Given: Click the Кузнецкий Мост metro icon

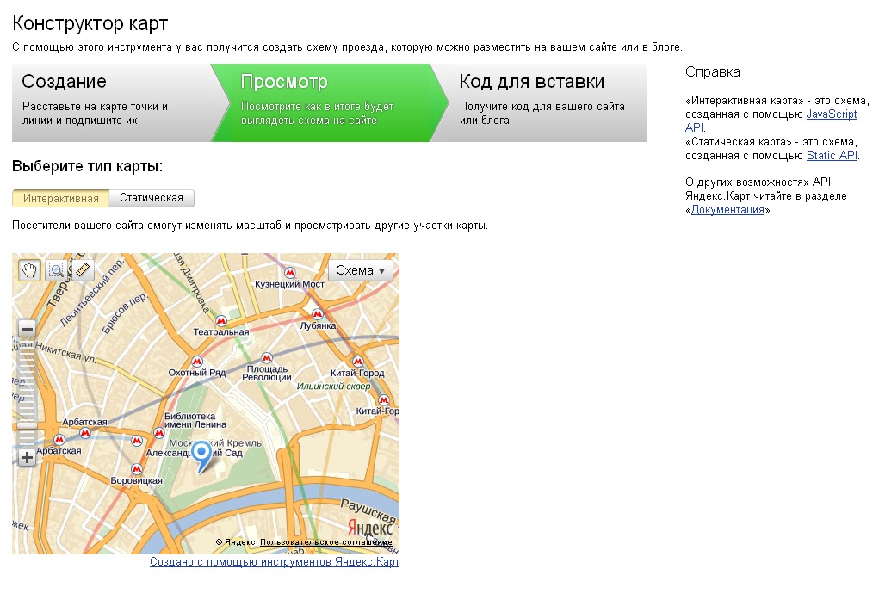Looking at the screenshot, I should pyautogui.click(x=290, y=273).
